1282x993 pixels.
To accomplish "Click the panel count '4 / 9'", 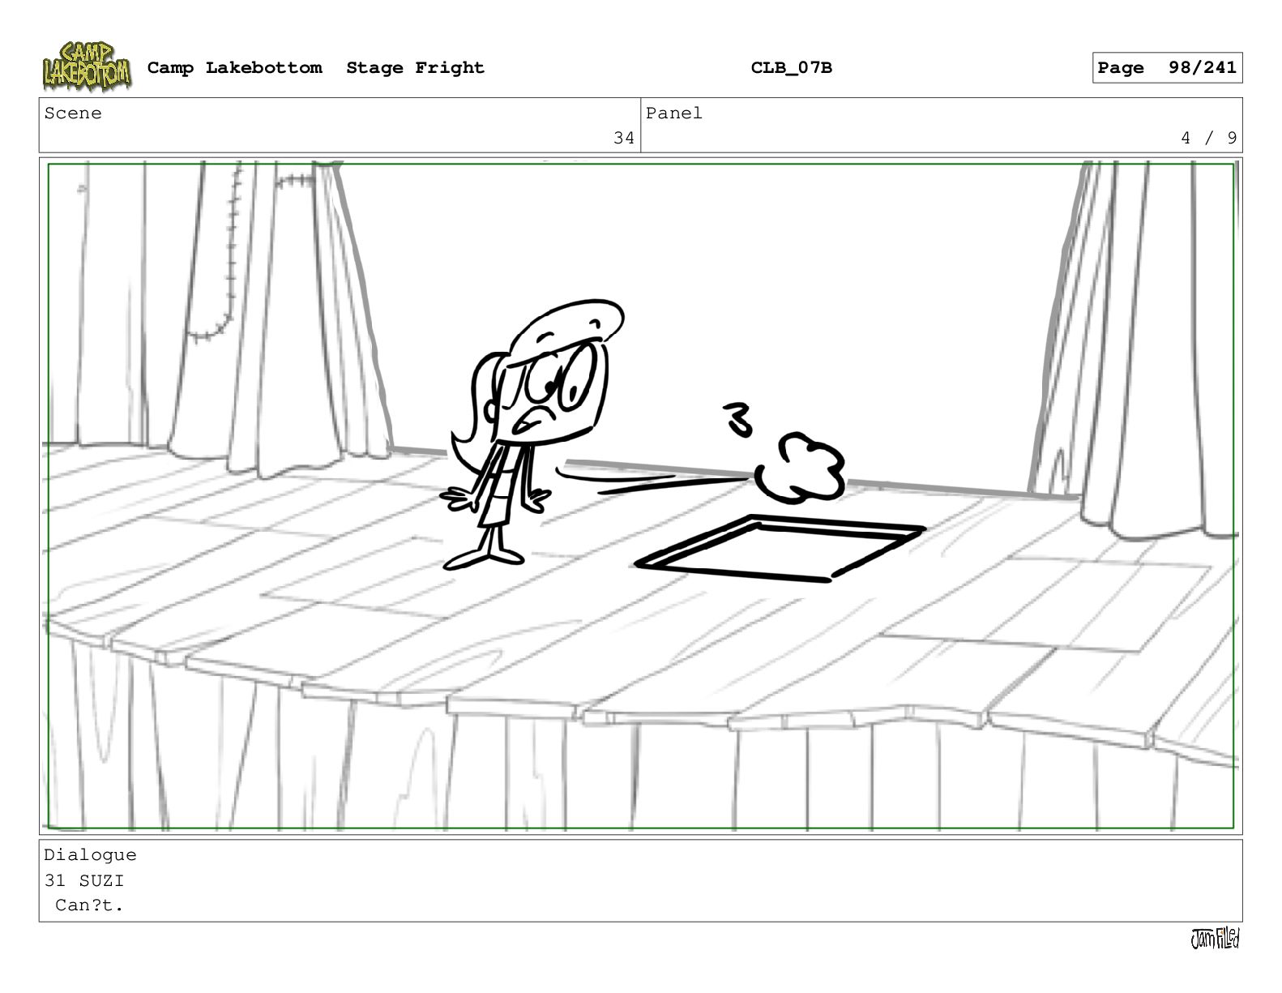I will 1209,138.
